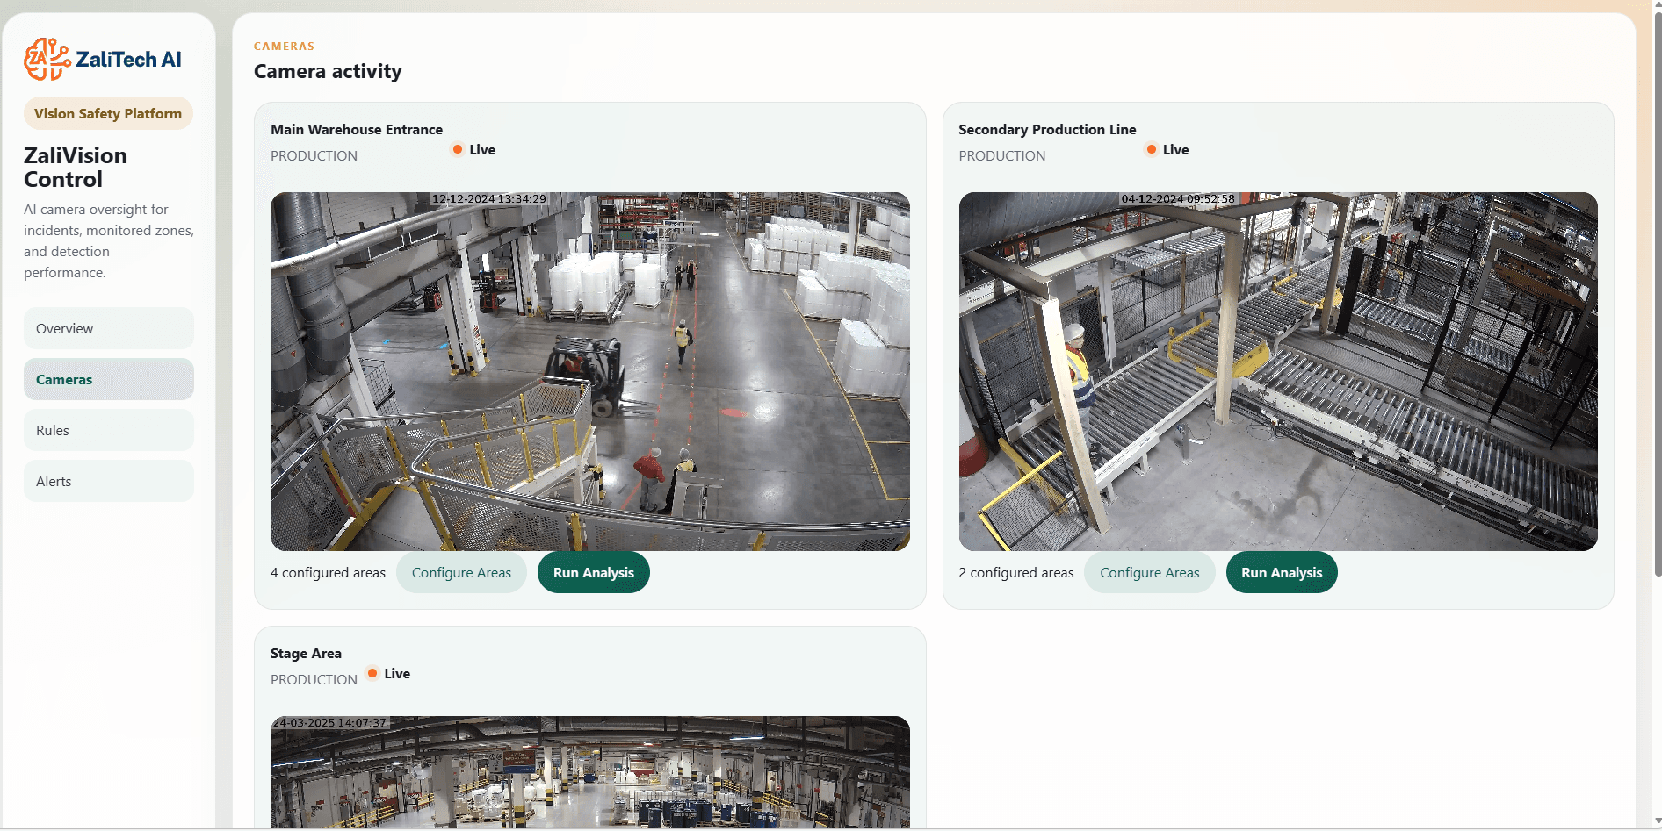Image resolution: width=1662 pixels, height=831 pixels.
Task: Select the Cameras menu item
Action: click(109, 379)
